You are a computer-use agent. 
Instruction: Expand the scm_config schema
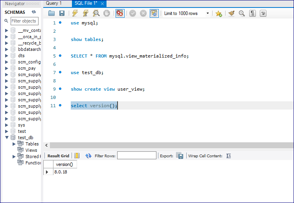click(x=7, y=62)
